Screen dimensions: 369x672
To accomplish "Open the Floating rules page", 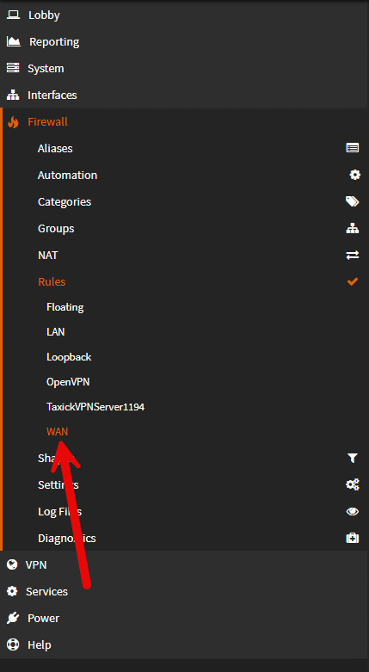I will [x=65, y=307].
